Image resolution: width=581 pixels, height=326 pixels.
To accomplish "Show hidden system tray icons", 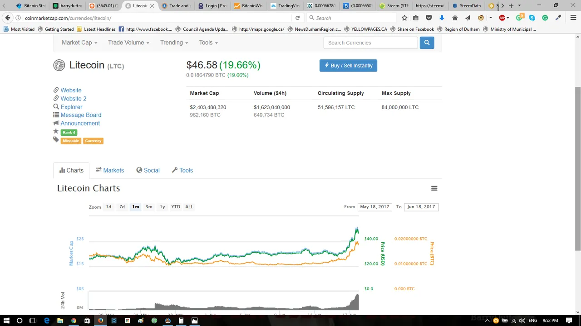I will pos(487,321).
